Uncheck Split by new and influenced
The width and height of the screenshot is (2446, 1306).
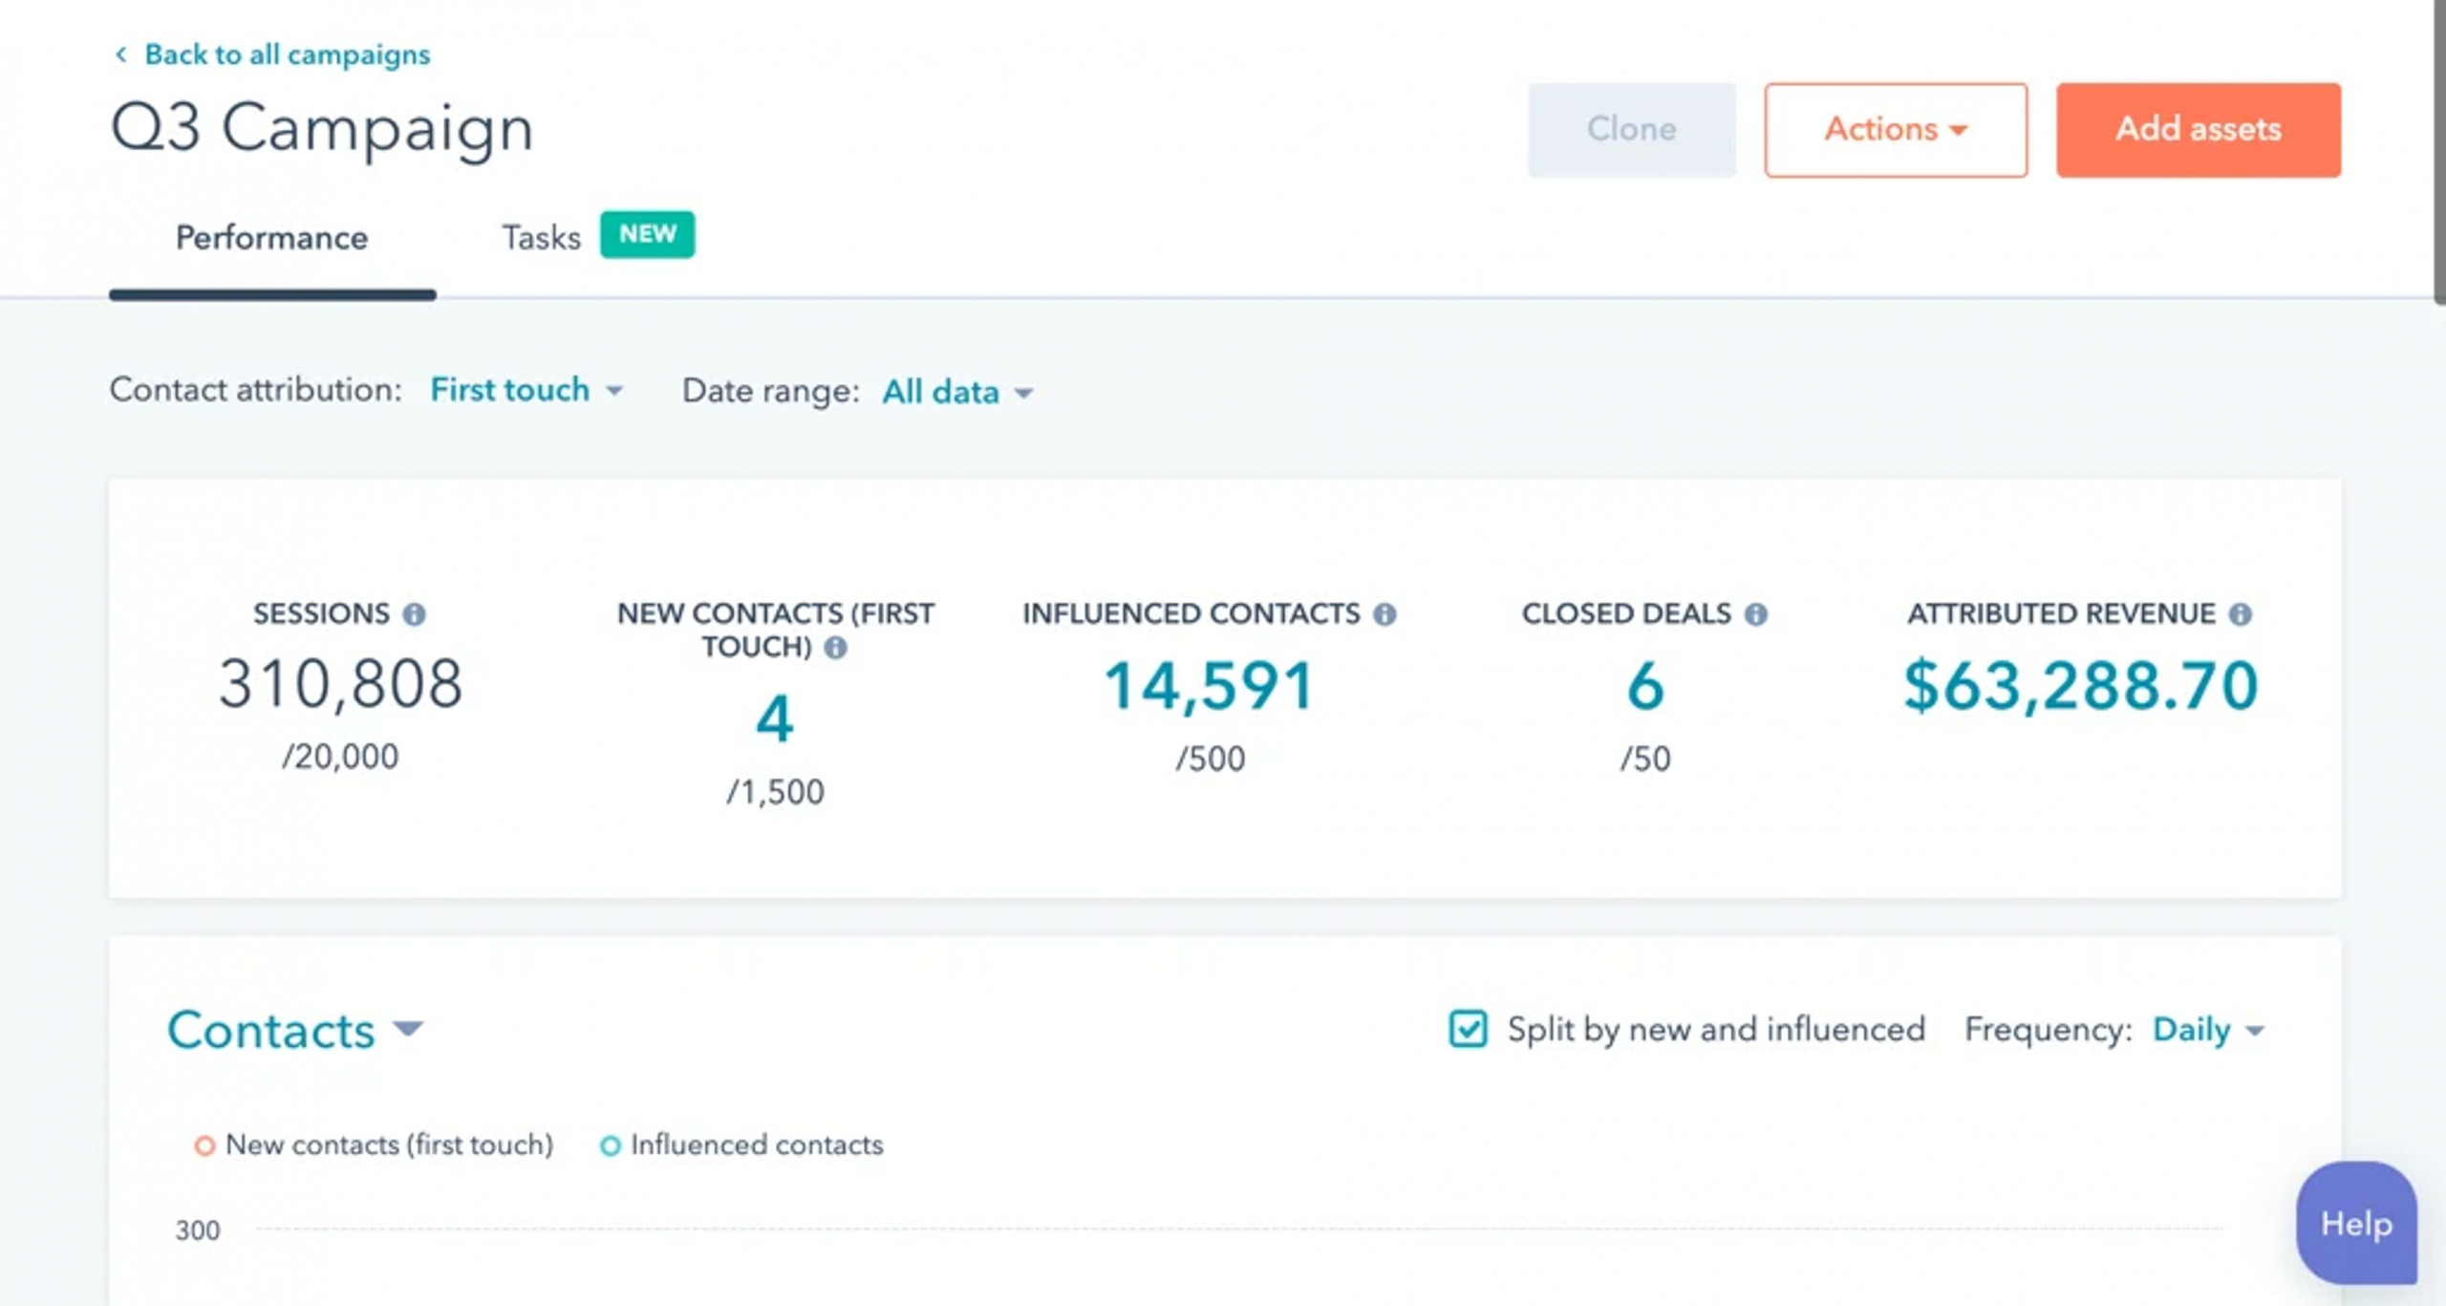(1468, 1029)
